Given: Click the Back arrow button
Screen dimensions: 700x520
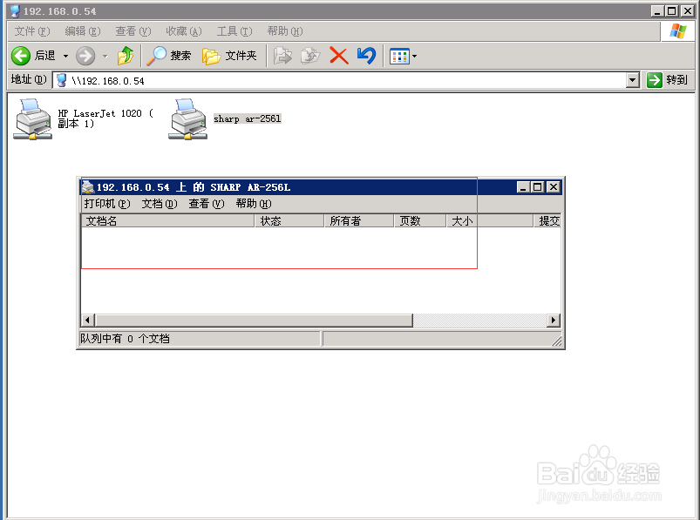Looking at the screenshot, I should click(x=21, y=56).
